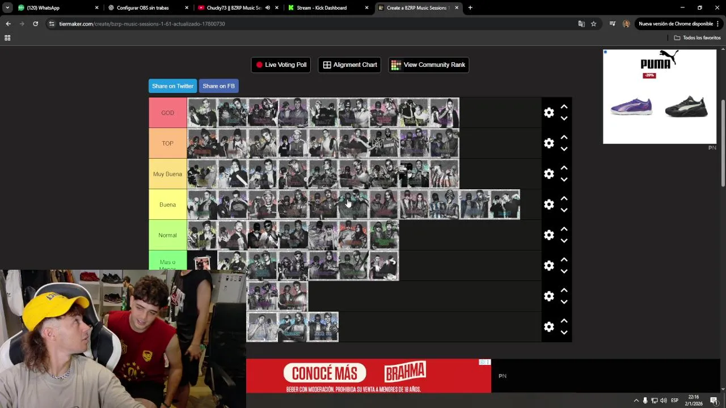Open the apps grid in bookmarks bar
Screen dimensions: 726x408
pos(7,38)
